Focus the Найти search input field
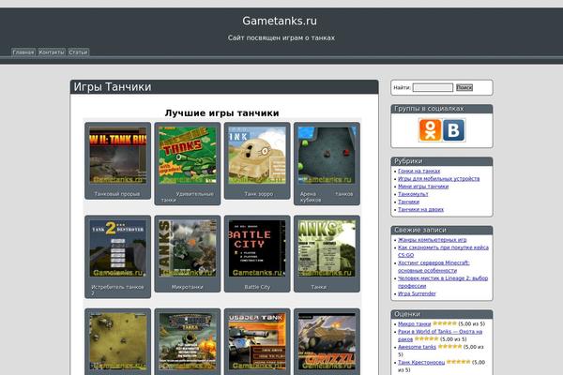Screen dimensions: 563x375 pos(433,87)
